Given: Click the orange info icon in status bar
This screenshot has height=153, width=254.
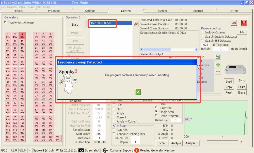Looking at the screenshot, I should pyautogui.click(x=137, y=150).
